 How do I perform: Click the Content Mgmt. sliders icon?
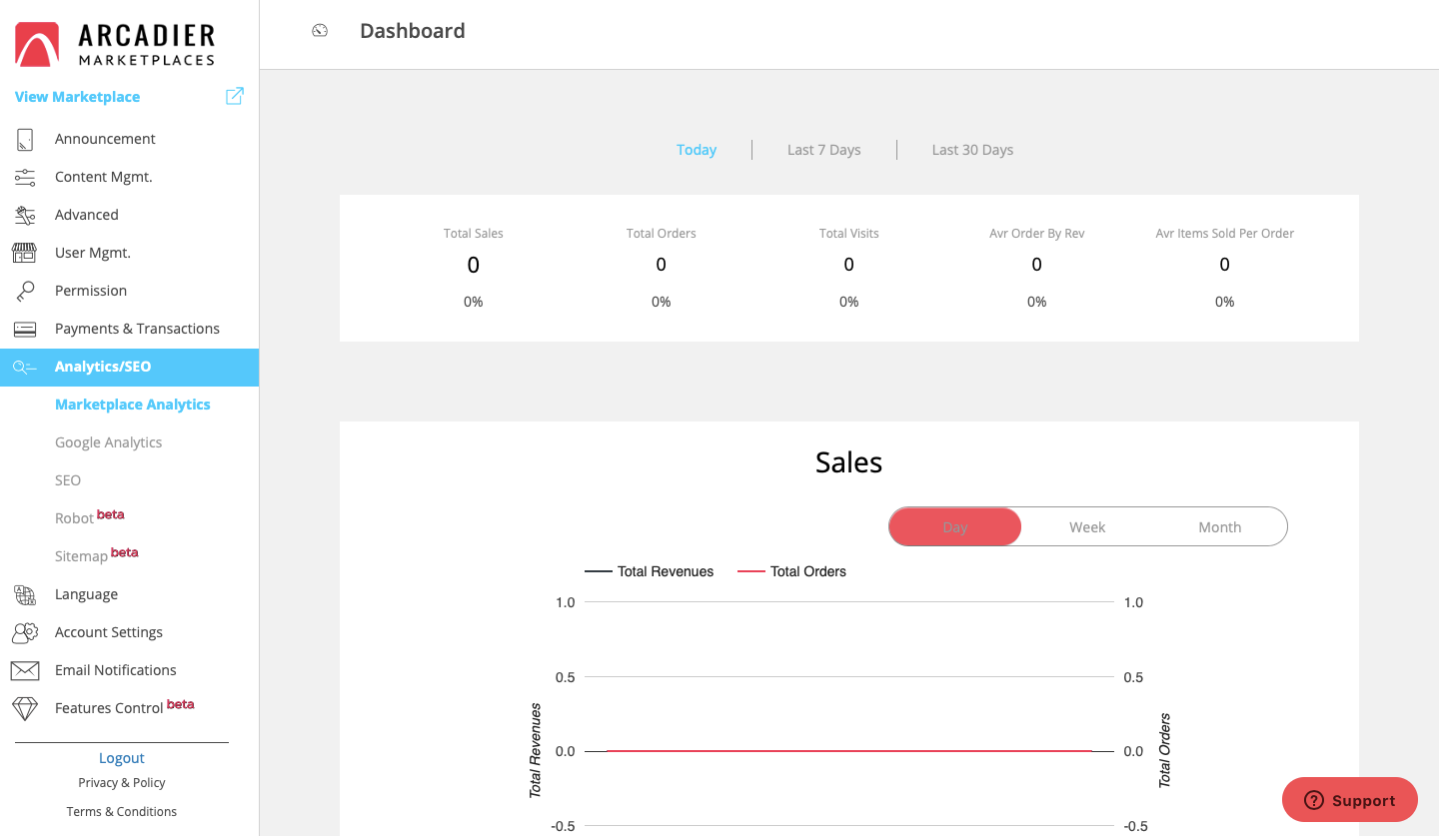pyautogui.click(x=25, y=177)
